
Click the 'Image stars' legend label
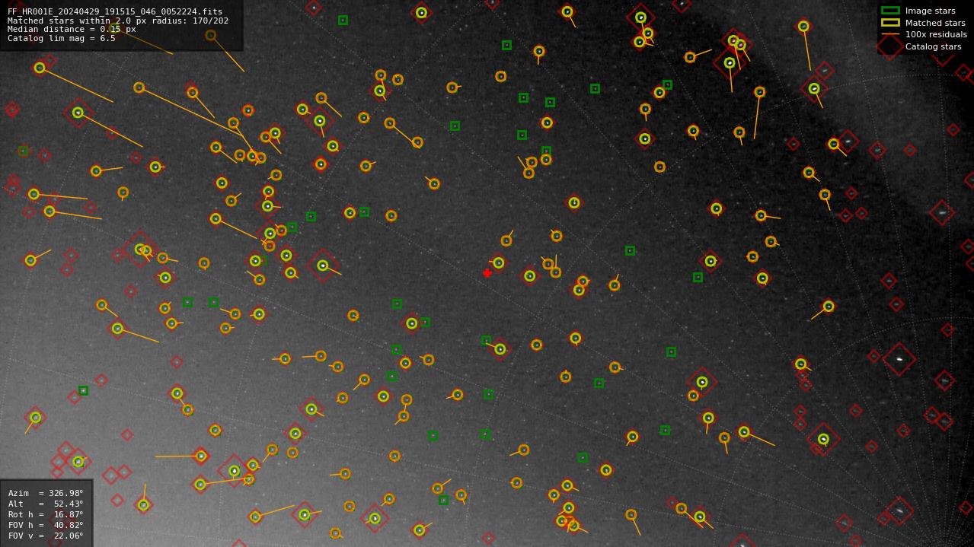930,11
